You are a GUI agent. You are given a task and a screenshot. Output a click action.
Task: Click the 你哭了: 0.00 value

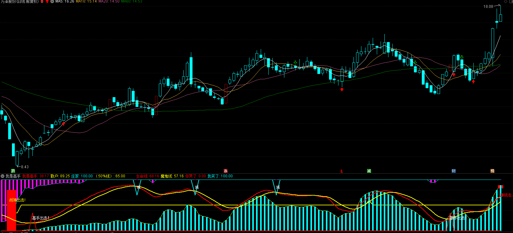[195, 176]
